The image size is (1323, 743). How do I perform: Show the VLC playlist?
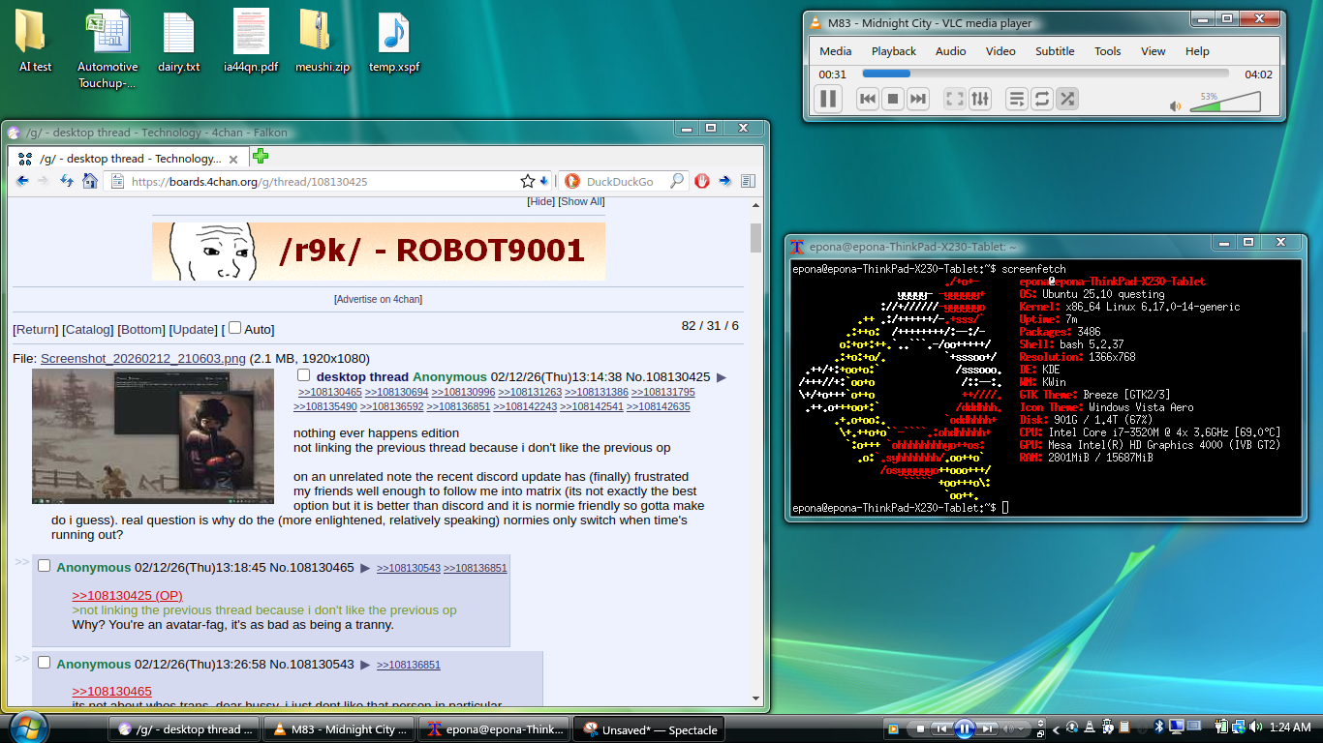(1017, 99)
